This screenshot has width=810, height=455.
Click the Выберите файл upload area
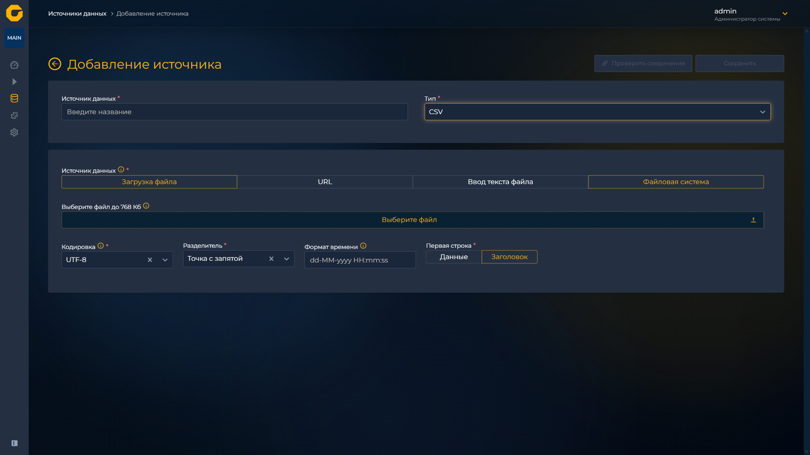click(x=413, y=220)
